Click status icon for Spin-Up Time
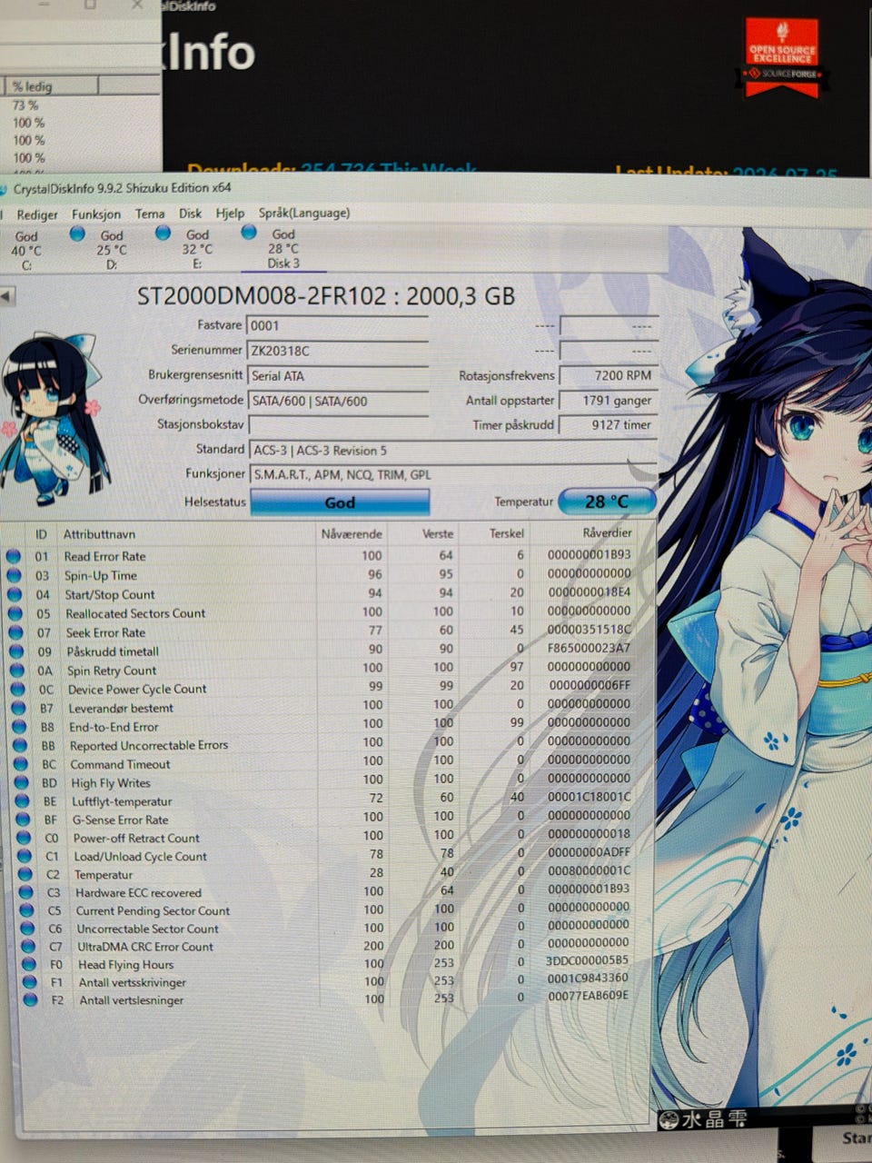The height and width of the screenshot is (1163, 872). click(x=14, y=576)
